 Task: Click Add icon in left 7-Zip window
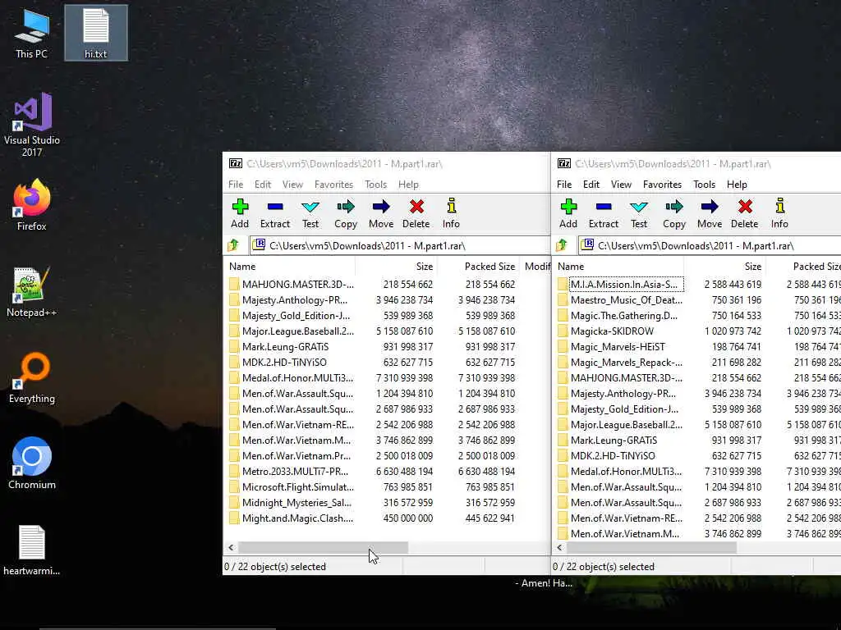(x=240, y=207)
